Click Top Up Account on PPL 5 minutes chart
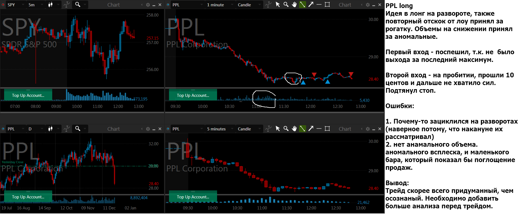The width and height of the screenshot is (521, 216). coord(193,197)
